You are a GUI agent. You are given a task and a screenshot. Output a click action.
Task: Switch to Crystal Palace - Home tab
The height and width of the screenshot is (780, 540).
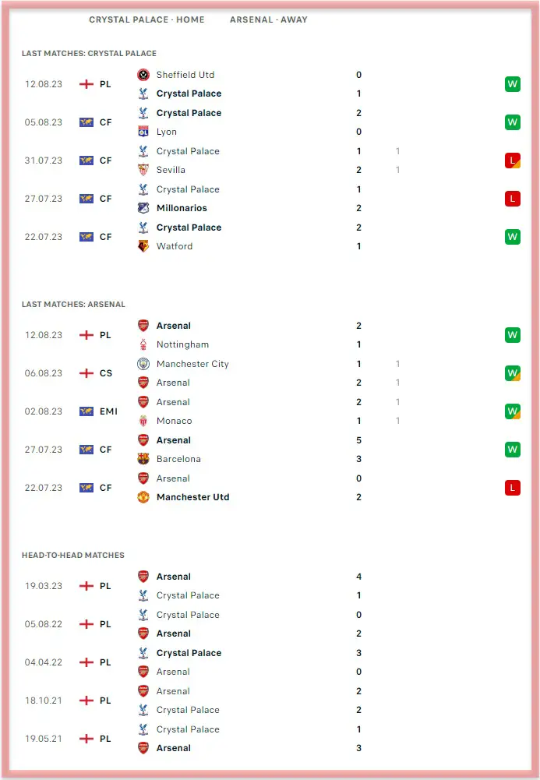click(x=146, y=19)
